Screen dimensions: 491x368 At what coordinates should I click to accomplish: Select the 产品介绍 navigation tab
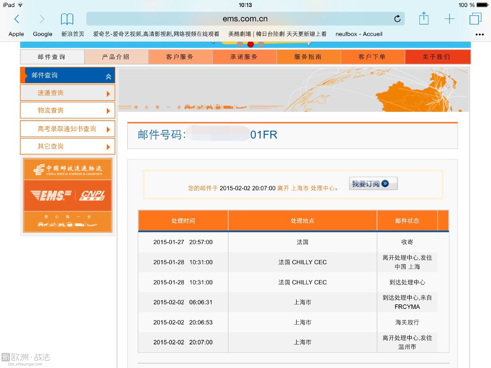tap(116, 57)
